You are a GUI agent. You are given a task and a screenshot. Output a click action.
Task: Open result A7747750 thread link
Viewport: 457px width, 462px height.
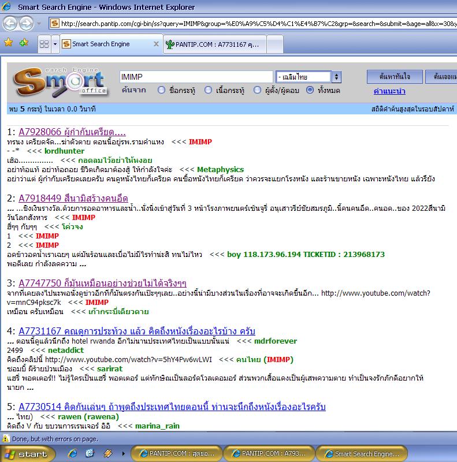[102, 283]
